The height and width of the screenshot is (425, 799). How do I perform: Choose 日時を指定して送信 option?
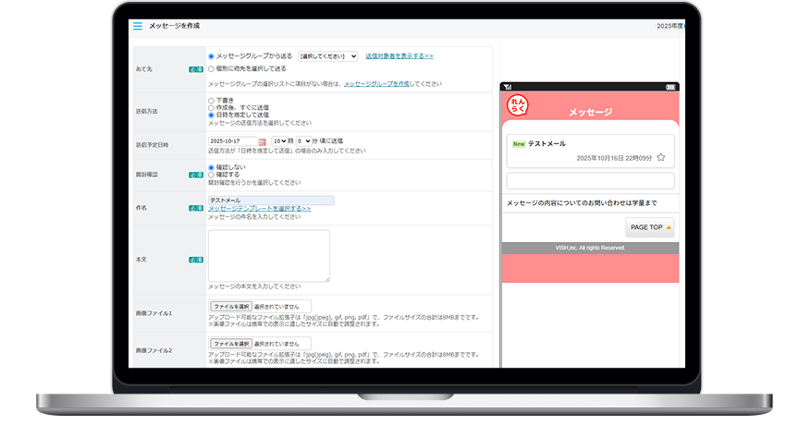point(211,115)
